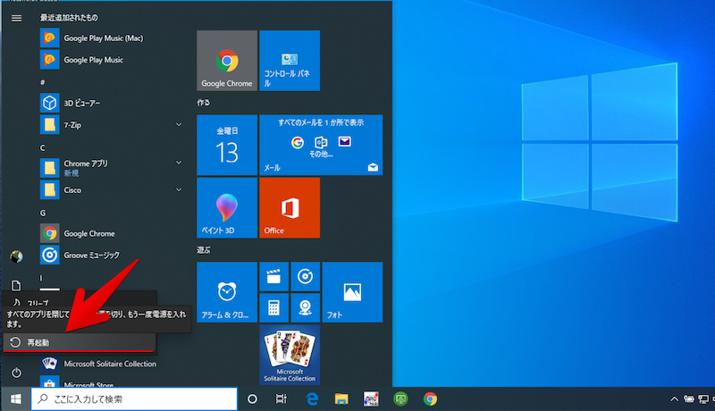Open the small calculator tile
This screenshot has height=411, width=715.
coord(274,308)
